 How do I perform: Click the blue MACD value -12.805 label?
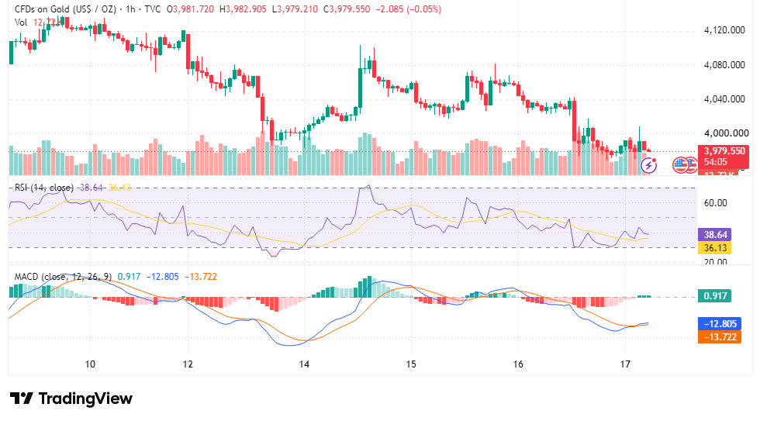[x=720, y=323]
